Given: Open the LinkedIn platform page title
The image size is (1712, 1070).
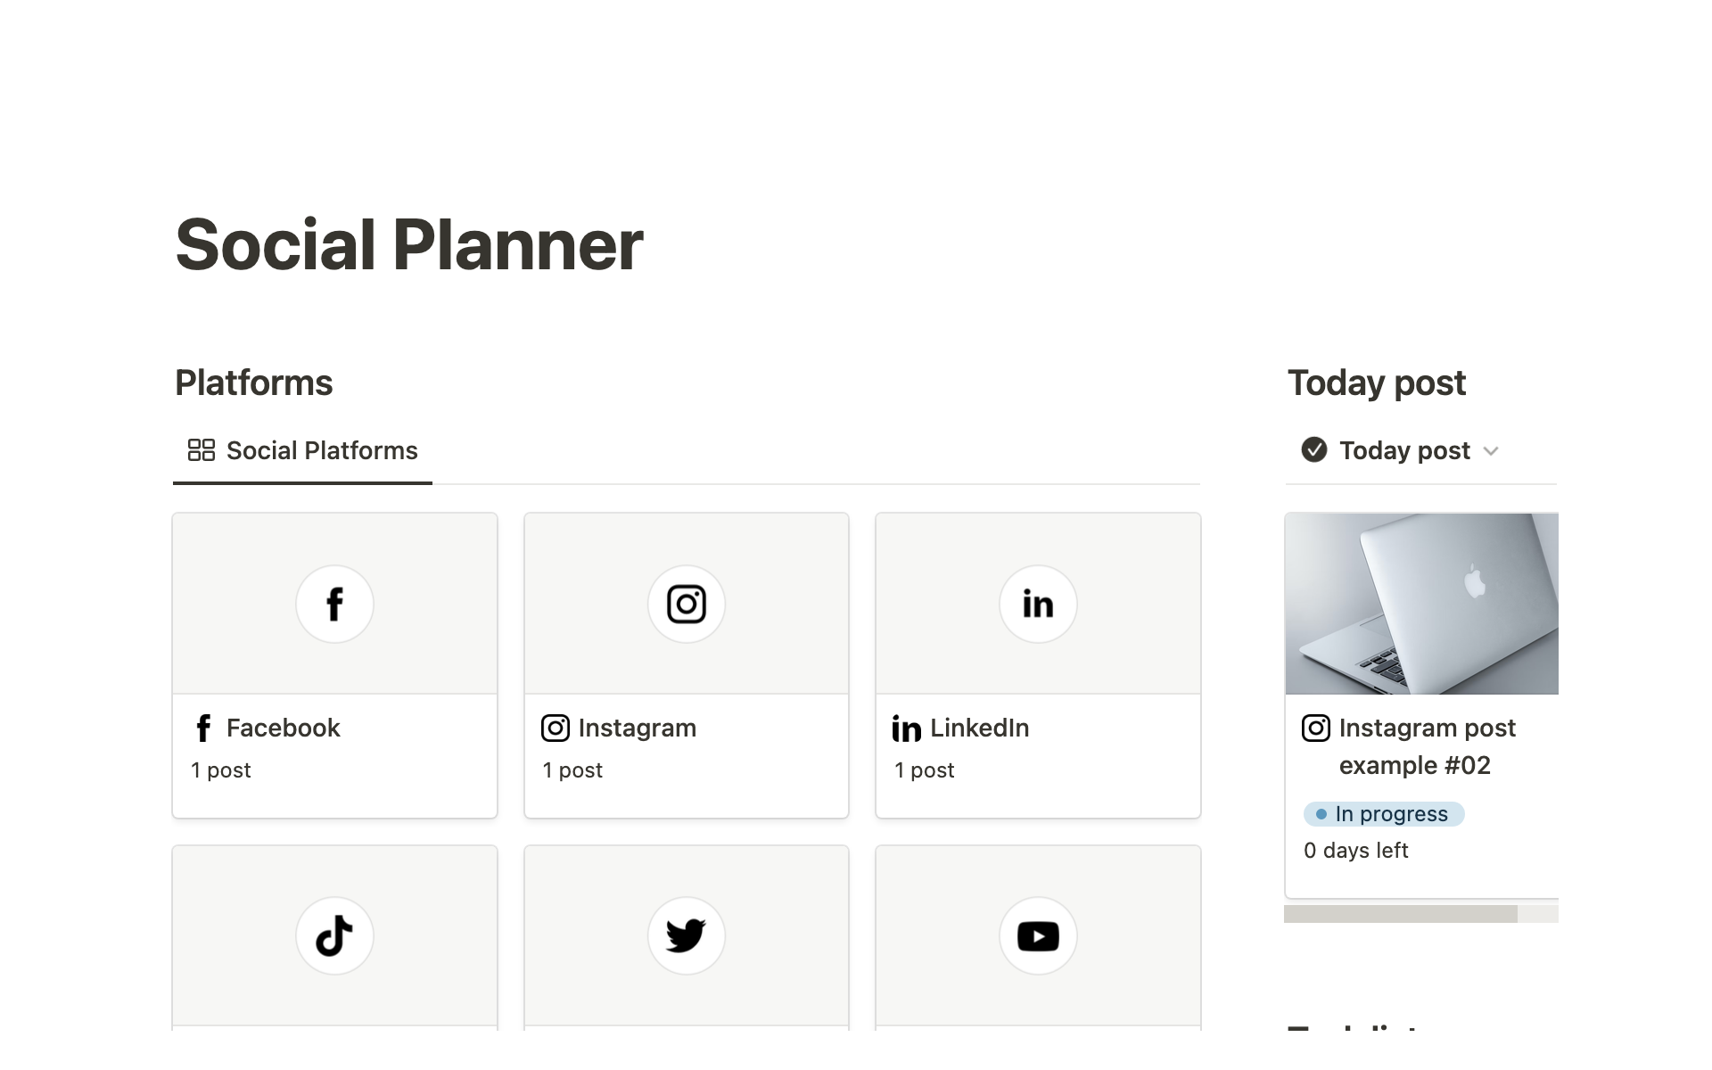Looking at the screenshot, I should pos(979,728).
